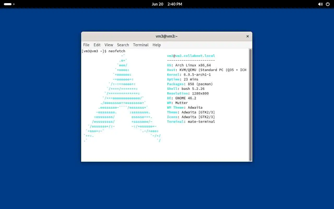This screenshot has width=334, height=209.
Task: Click the resolution value '1280x800'
Action: tap(200, 94)
